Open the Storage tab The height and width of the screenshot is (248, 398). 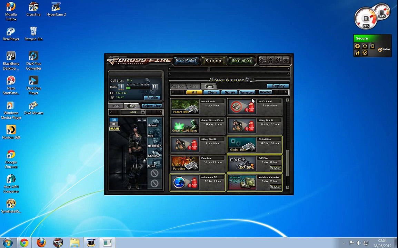214,61
